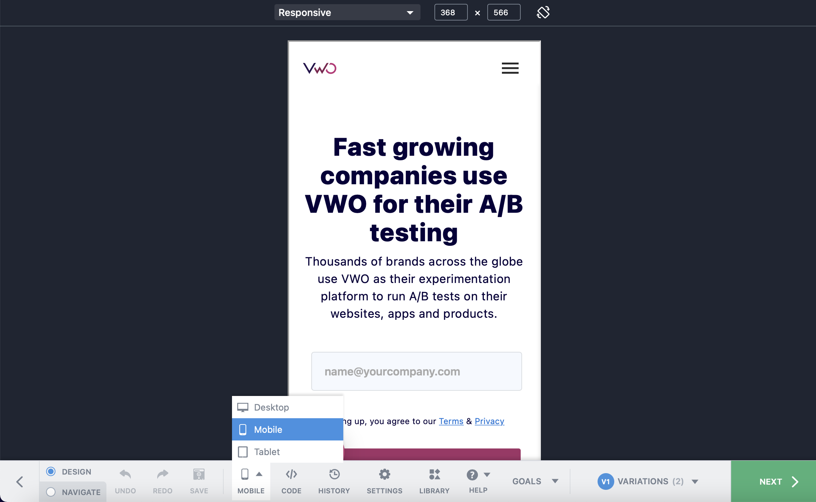Screen dimensions: 816x502
Task: Open the Privacy link
Action: [x=489, y=421]
